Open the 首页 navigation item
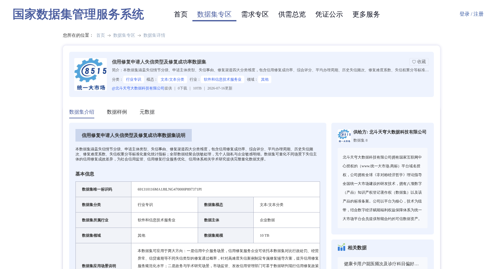The image size is (503, 269). (x=181, y=14)
